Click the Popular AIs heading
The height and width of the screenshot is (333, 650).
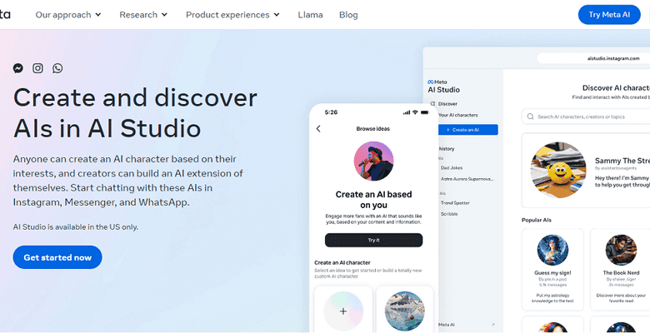[x=537, y=220]
